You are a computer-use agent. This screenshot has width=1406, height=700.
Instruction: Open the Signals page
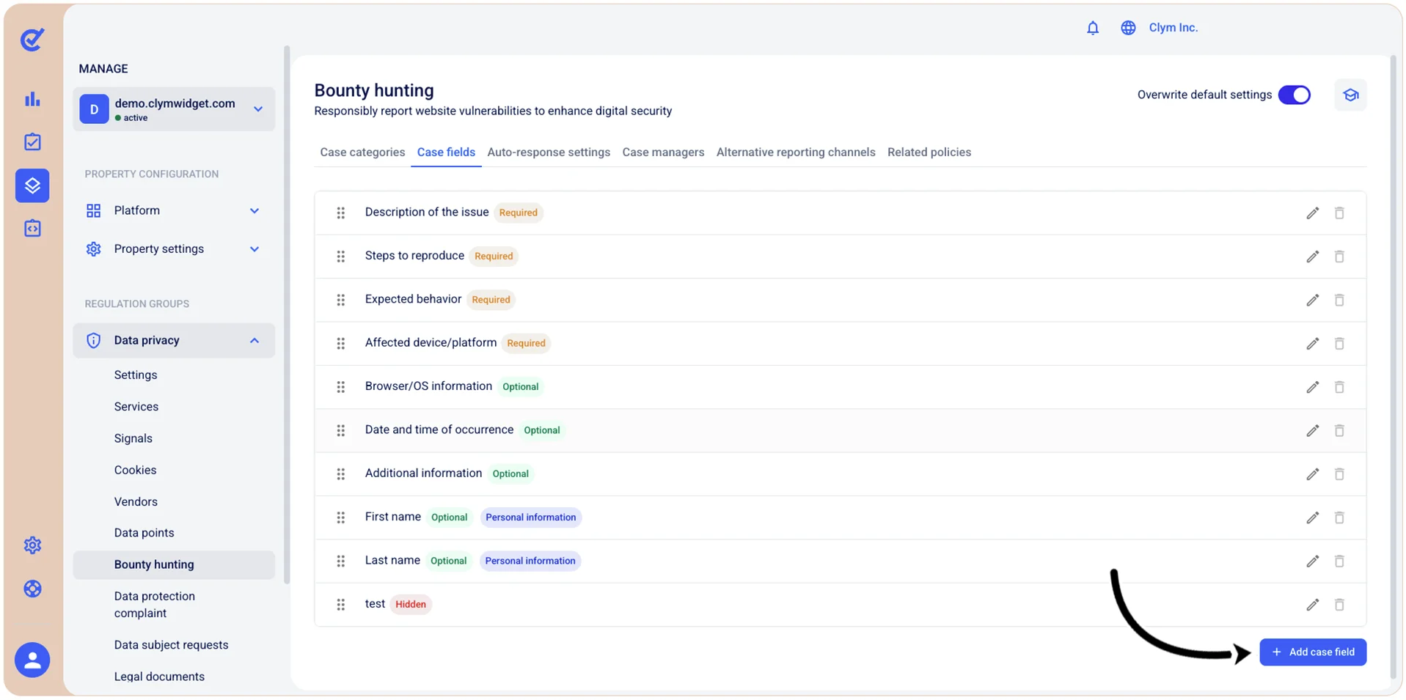tap(133, 438)
